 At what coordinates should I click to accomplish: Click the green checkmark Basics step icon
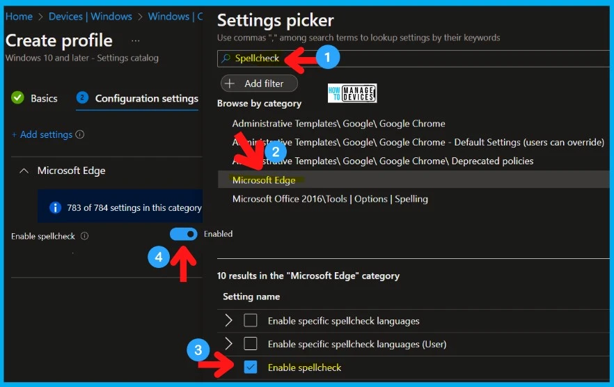pyautogui.click(x=17, y=97)
